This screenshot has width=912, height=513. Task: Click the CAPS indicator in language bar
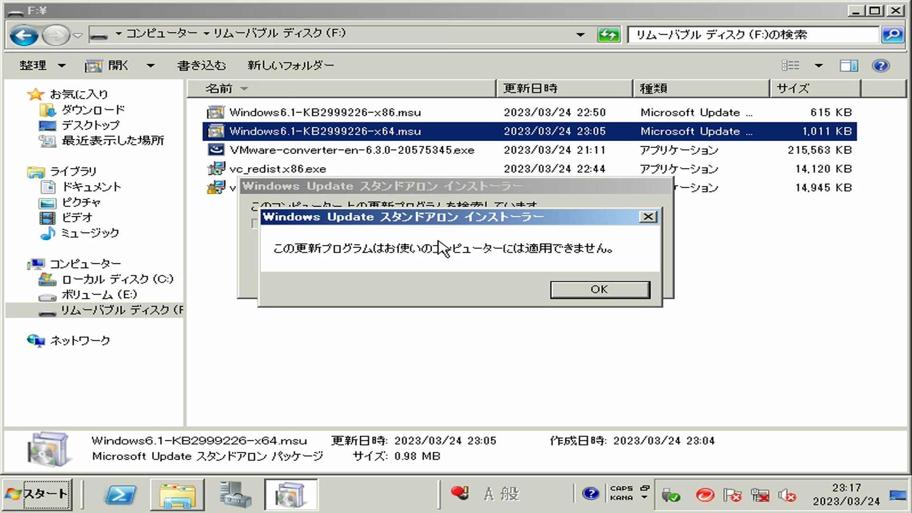pyautogui.click(x=621, y=488)
